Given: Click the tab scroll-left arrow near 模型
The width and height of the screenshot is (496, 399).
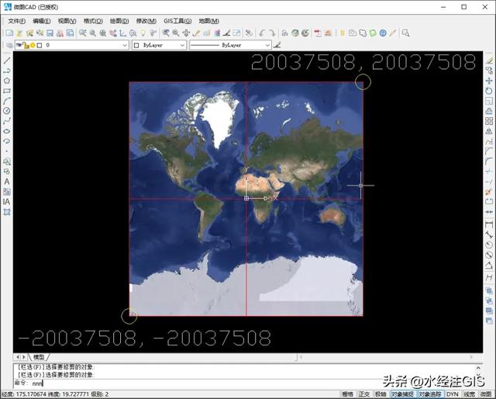Looking at the screenshot, I should tap(18, 357).
